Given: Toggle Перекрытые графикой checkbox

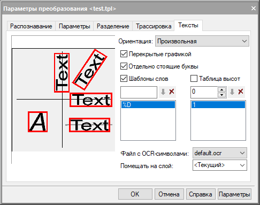Looking at the screenshot, I should click(x=124, y=54).
